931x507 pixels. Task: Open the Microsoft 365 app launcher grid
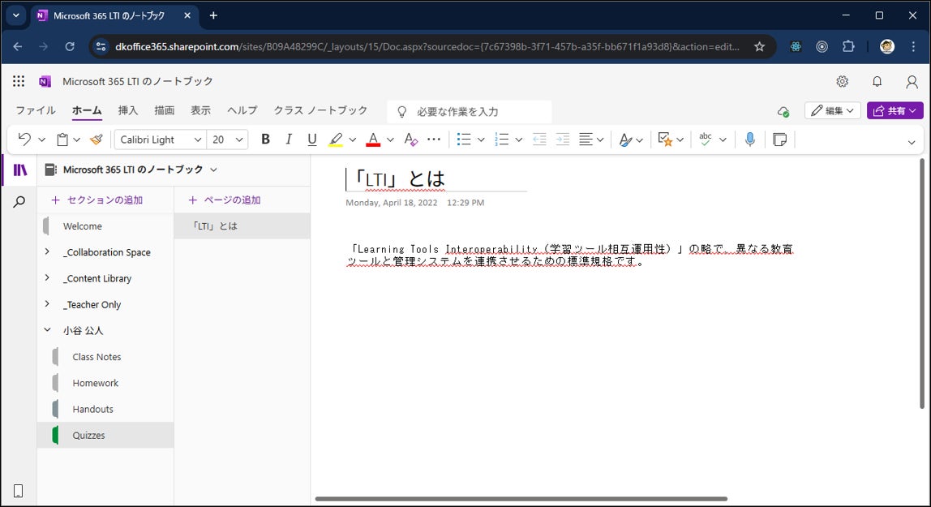pyautogui.click(x=19, y=81)
